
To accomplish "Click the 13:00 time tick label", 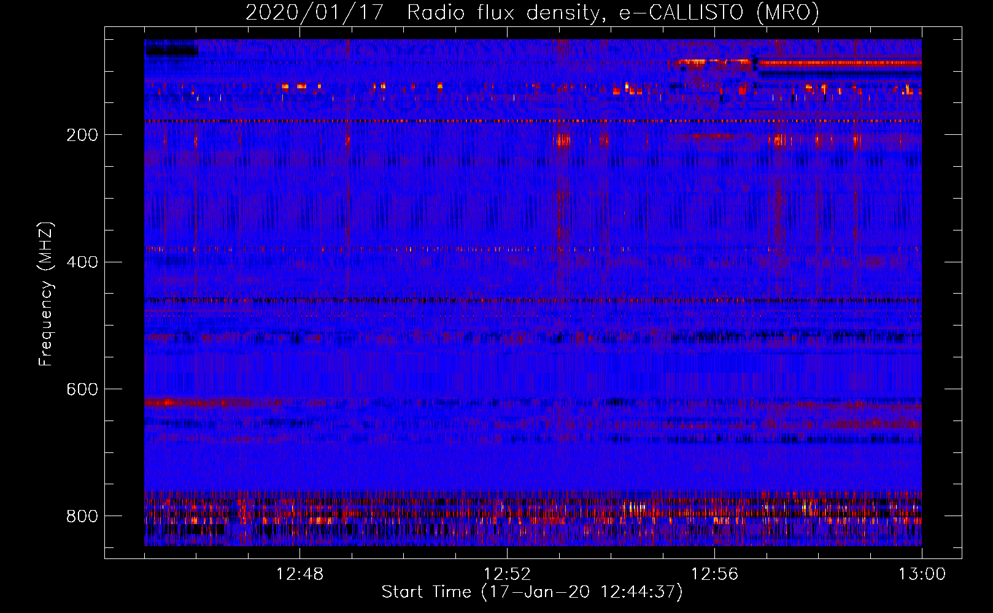I will (x=922, y=574).
